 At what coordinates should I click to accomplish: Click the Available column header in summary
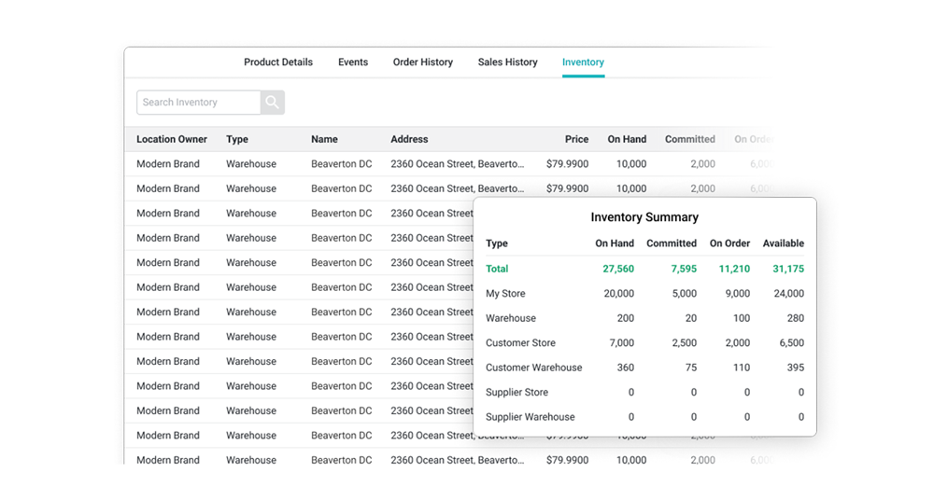pyautogui.click(x=783, y=243)
